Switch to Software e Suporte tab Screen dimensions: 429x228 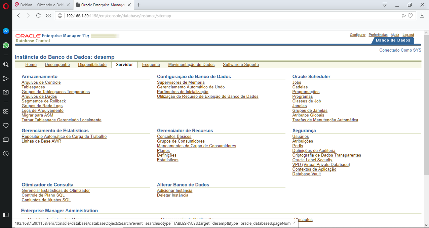click(241, 65)
